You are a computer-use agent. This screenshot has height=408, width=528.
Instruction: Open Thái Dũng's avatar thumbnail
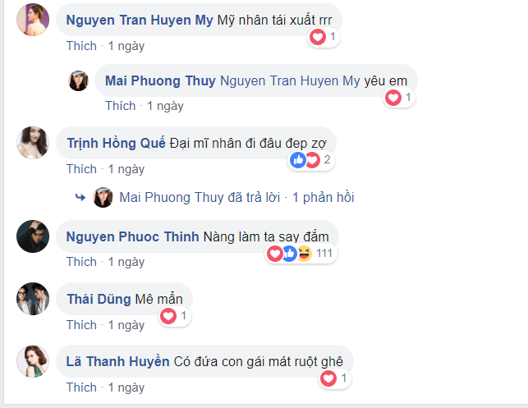click(x=33, y=299)
